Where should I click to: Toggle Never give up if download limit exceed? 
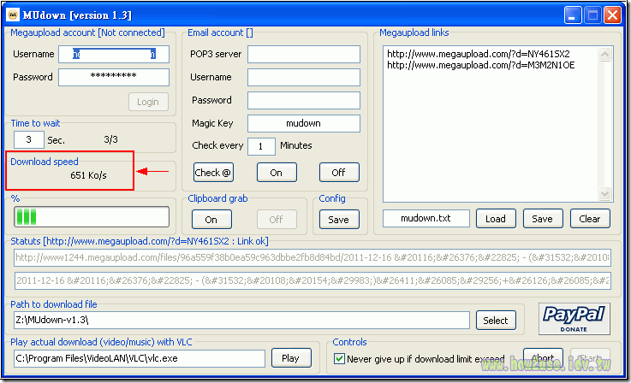339,358
